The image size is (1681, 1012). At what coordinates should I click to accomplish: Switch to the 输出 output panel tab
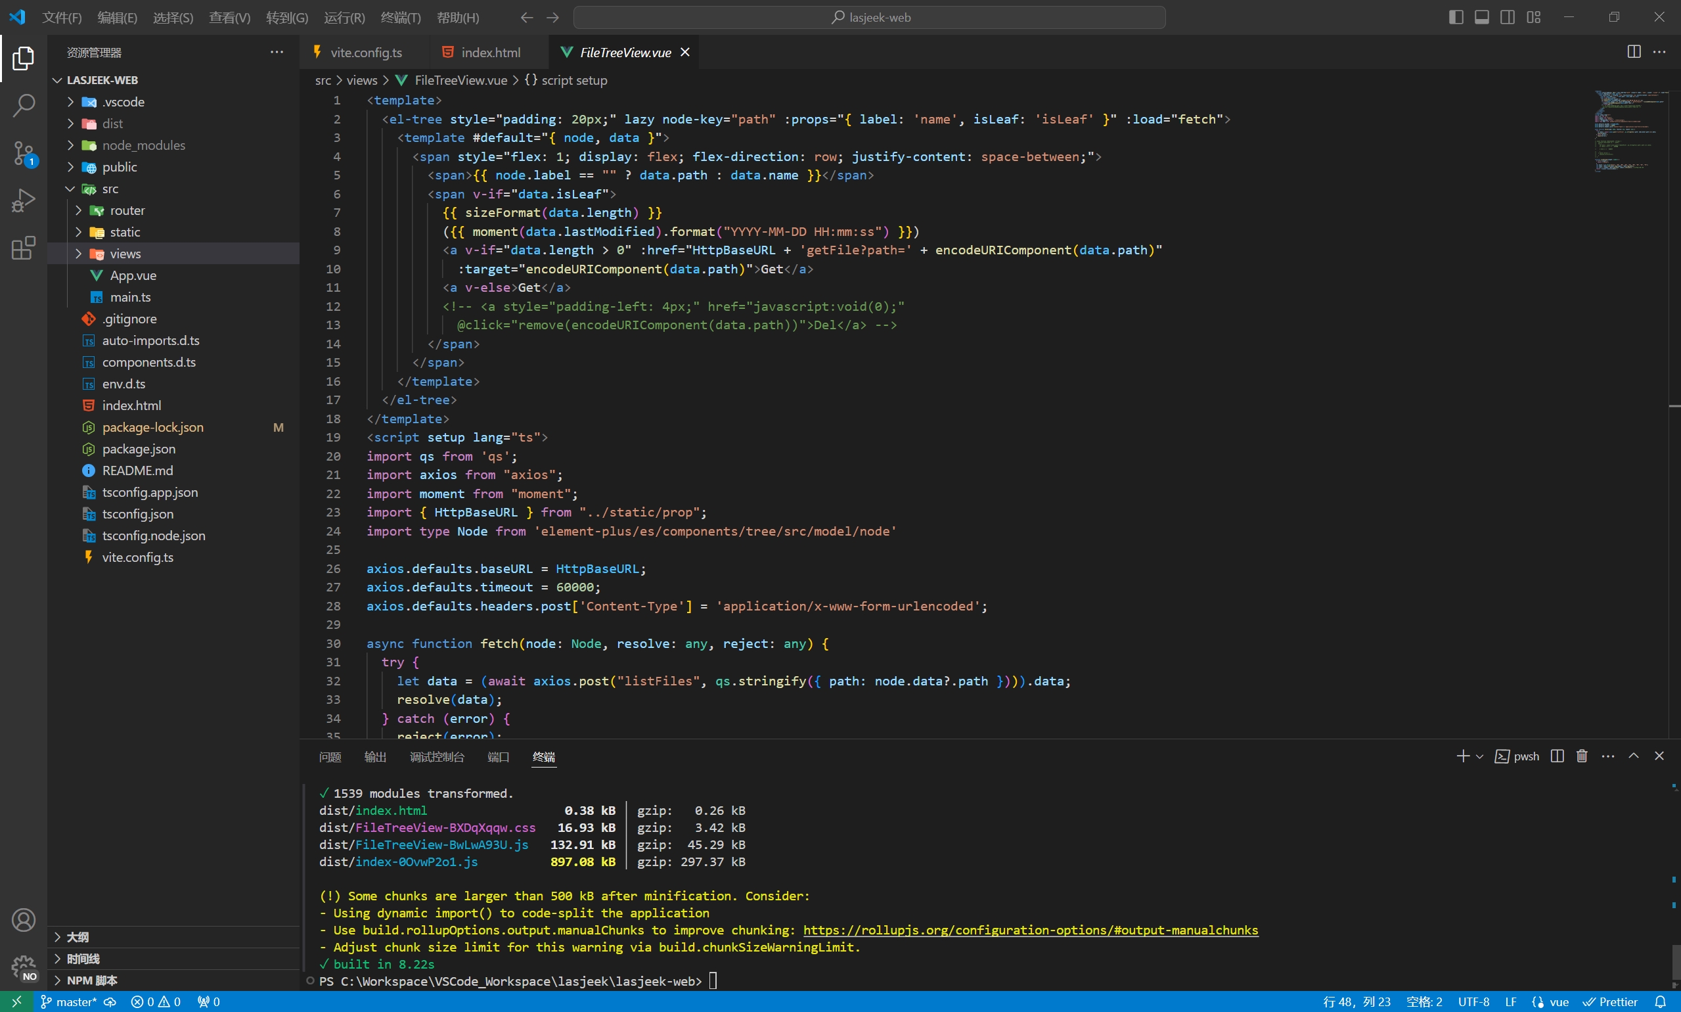(x=376, y=757)
